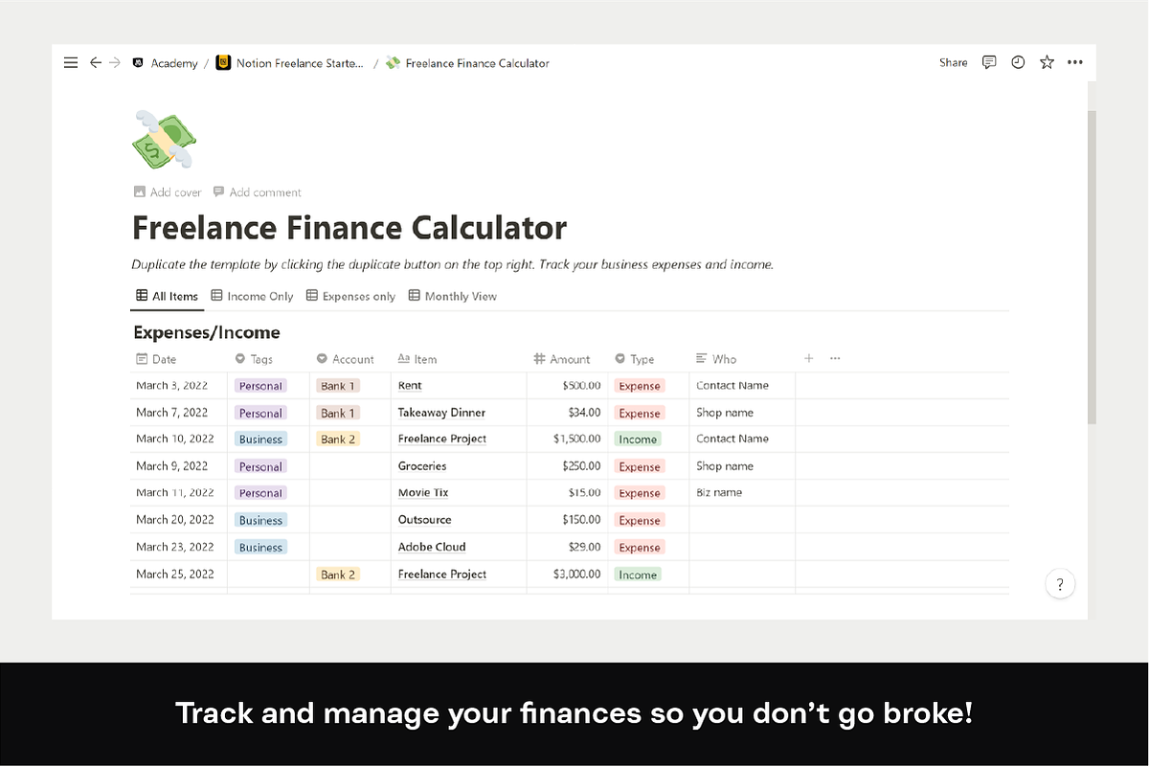Open the help question mark button
Viewport: 1149px width, 766px height.
point(1060,584)
